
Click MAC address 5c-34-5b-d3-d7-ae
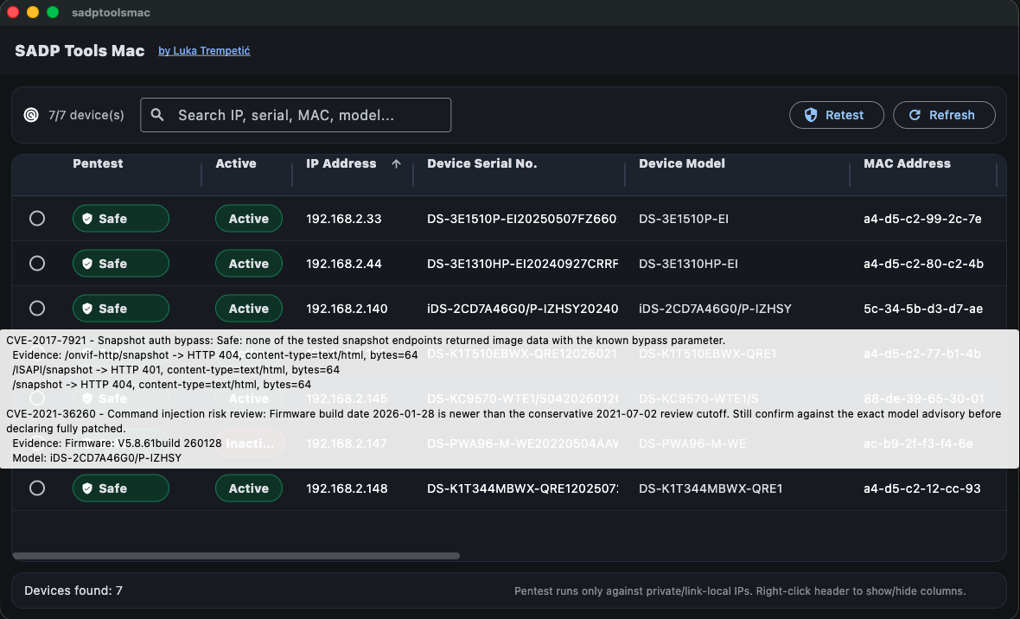923,309
